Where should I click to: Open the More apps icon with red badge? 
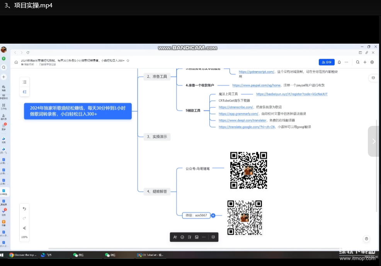(x=3, y=127)
